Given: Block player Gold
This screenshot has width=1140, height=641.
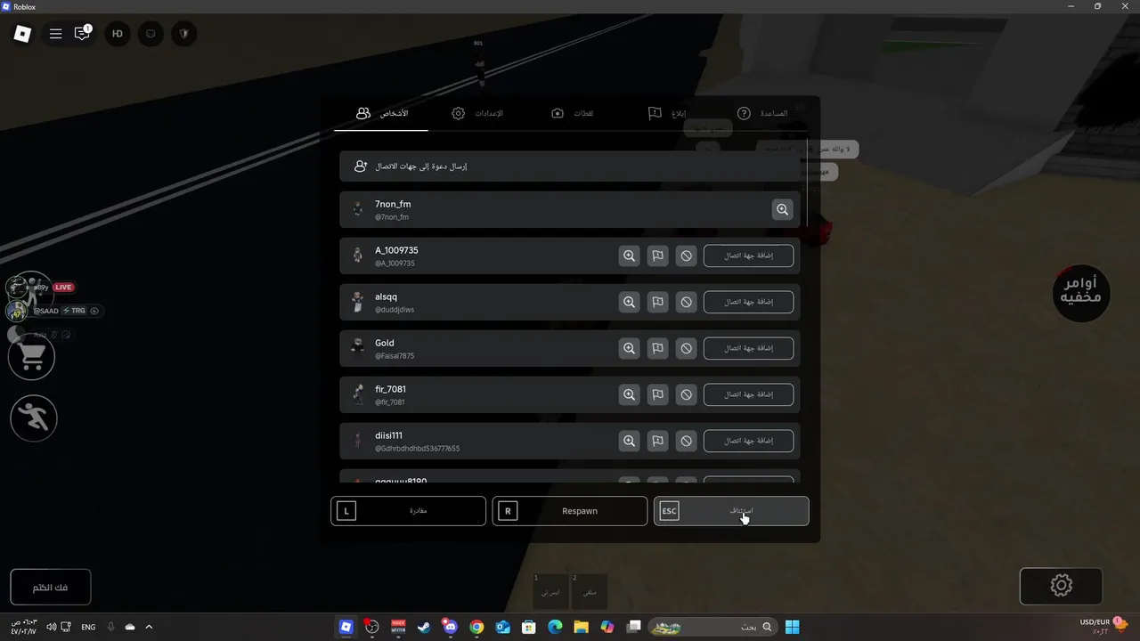Looking at the screenshot, I should [x=686, y=348].
